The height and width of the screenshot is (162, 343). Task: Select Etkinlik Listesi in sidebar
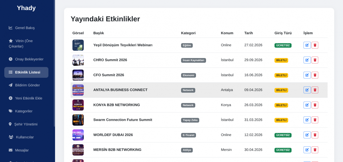pos(27,72)
